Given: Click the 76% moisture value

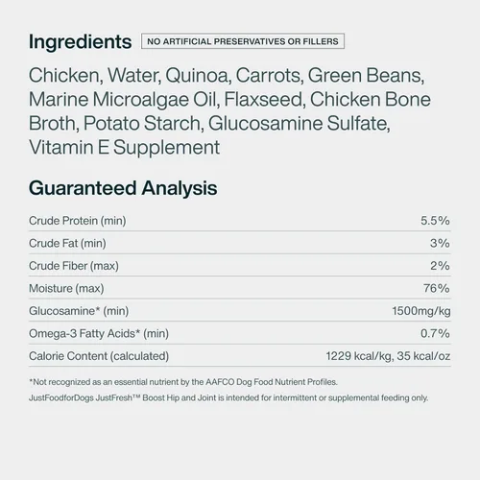Looking at the screenshot, I should (x=437, y=289).
